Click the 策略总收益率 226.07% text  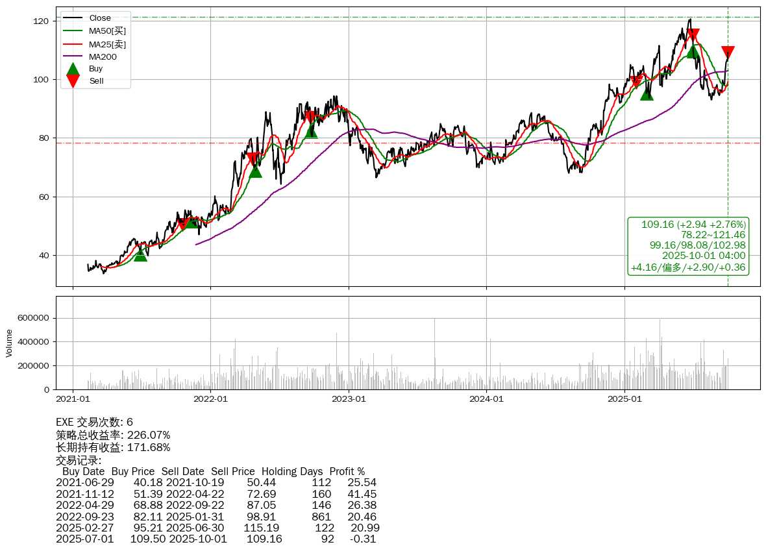point(113,435)
